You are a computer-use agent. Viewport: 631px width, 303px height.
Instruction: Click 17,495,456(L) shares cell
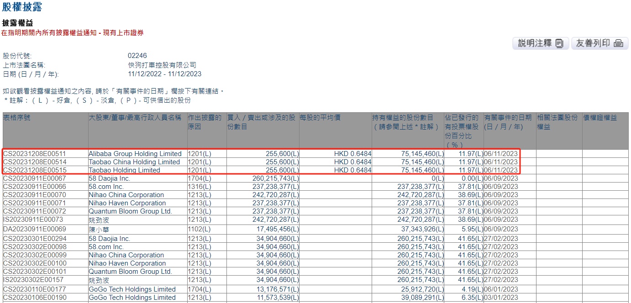pos(277,230)
